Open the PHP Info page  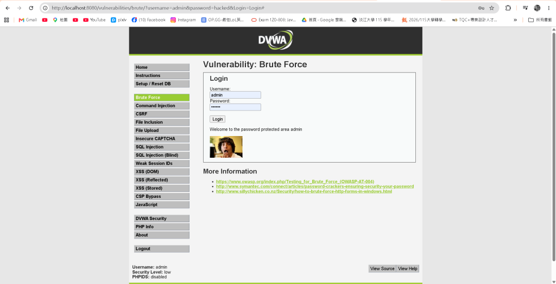[x=162, y=227]
